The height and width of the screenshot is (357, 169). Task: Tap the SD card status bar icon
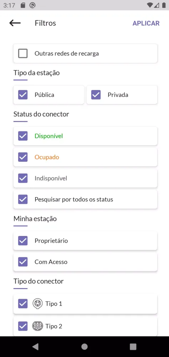click(23, 5)
